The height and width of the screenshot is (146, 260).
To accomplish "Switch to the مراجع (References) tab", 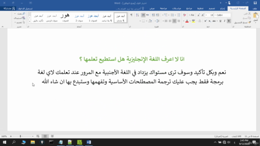I will [x=189, y=9].
